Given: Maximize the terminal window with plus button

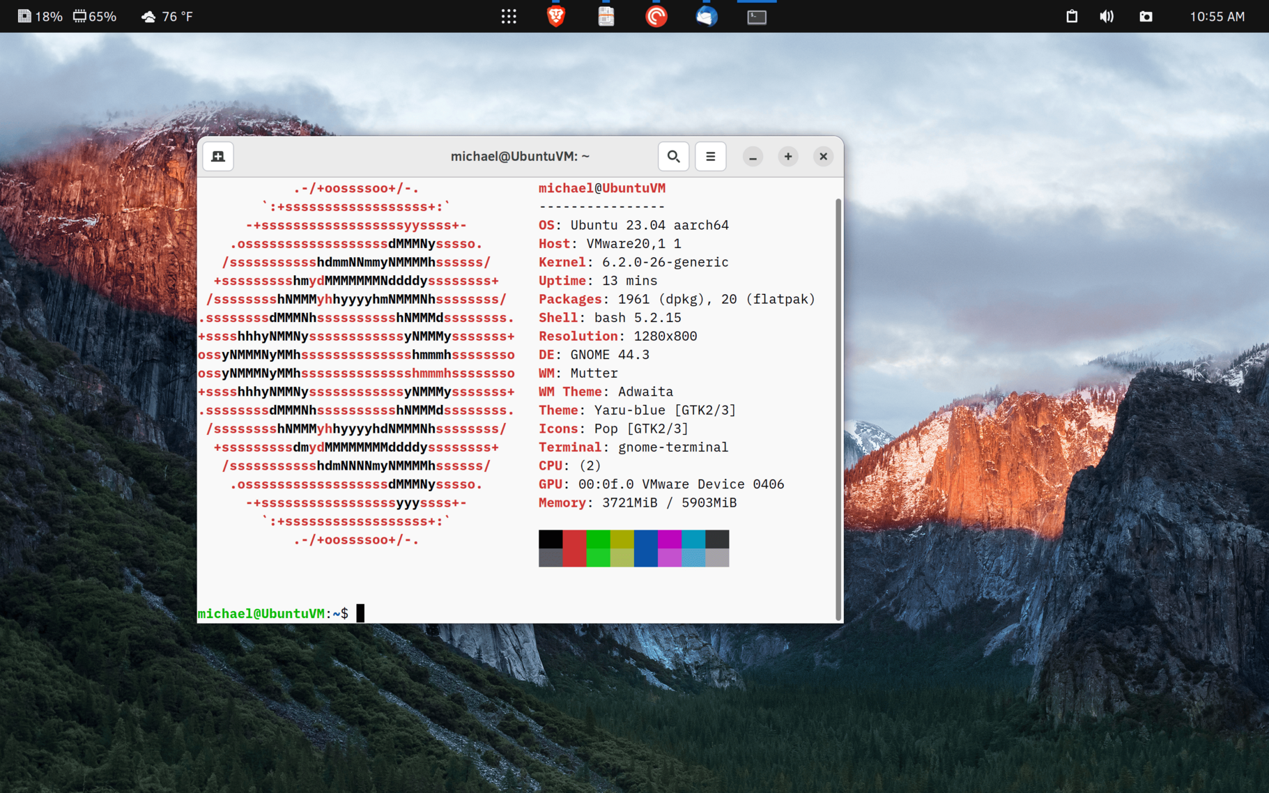Looking at the screenshot, I should click(787, 157).
